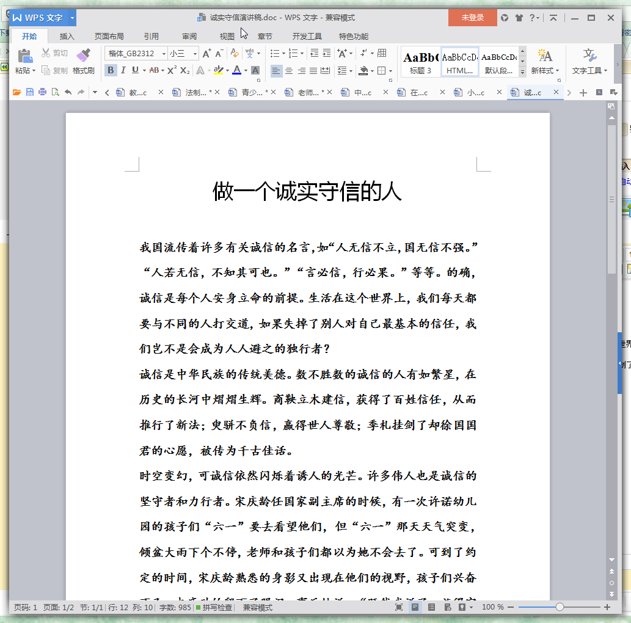The width and height of the screenshot is (631, 623).
Task: Click the new document tab plus
Action: click(x=583, y=93)
